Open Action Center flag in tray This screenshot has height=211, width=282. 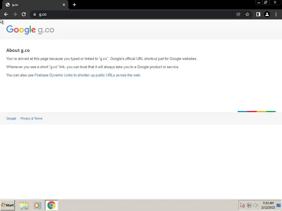243,205
